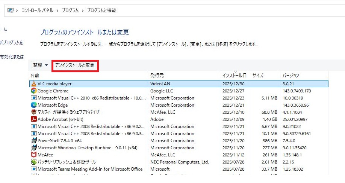The height and width of the screenshot is (183, 345).
Task: Click the red McAfee shield icon
Action: tap(34, 155)
